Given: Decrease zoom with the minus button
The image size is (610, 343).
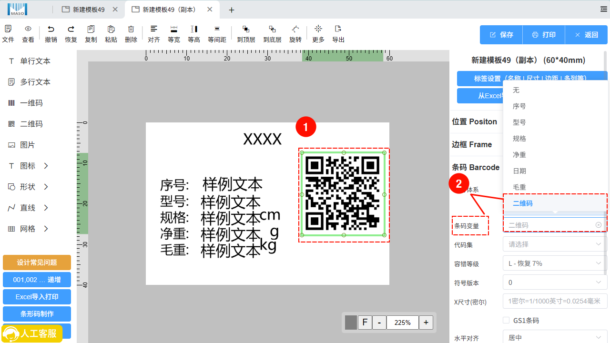Looking at the screenshot, I should (x=379, y=323).
